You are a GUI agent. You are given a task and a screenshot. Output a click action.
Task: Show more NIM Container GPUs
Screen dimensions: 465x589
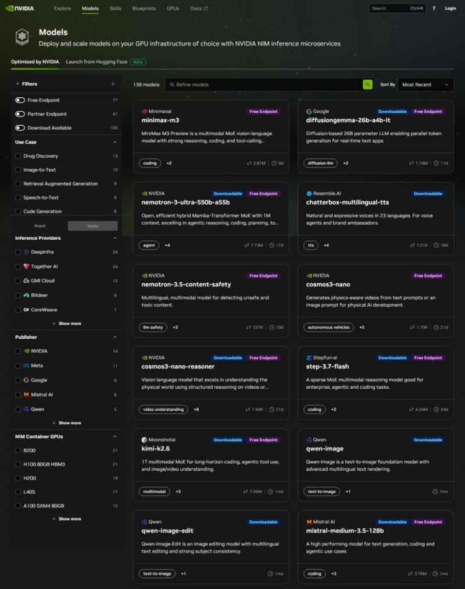(67, 519)
